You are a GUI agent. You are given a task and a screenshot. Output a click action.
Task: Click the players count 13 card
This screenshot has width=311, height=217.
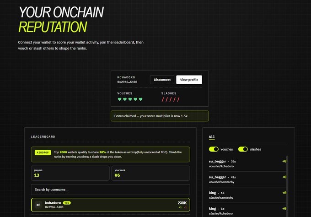coord(70,173)
